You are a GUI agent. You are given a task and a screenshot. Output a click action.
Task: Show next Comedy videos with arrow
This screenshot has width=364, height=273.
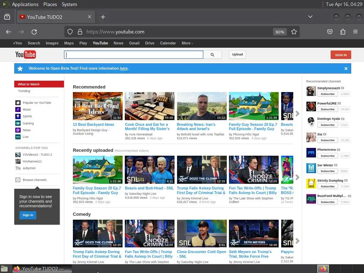(x=298, y=241)
